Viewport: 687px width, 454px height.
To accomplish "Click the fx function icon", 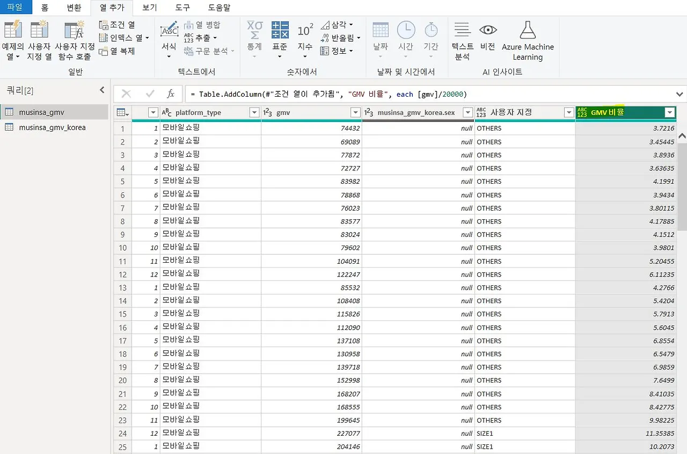I will pos(171,94).
